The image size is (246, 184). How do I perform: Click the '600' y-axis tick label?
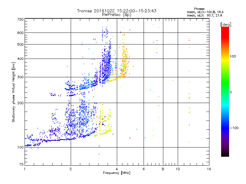(20, 33)
